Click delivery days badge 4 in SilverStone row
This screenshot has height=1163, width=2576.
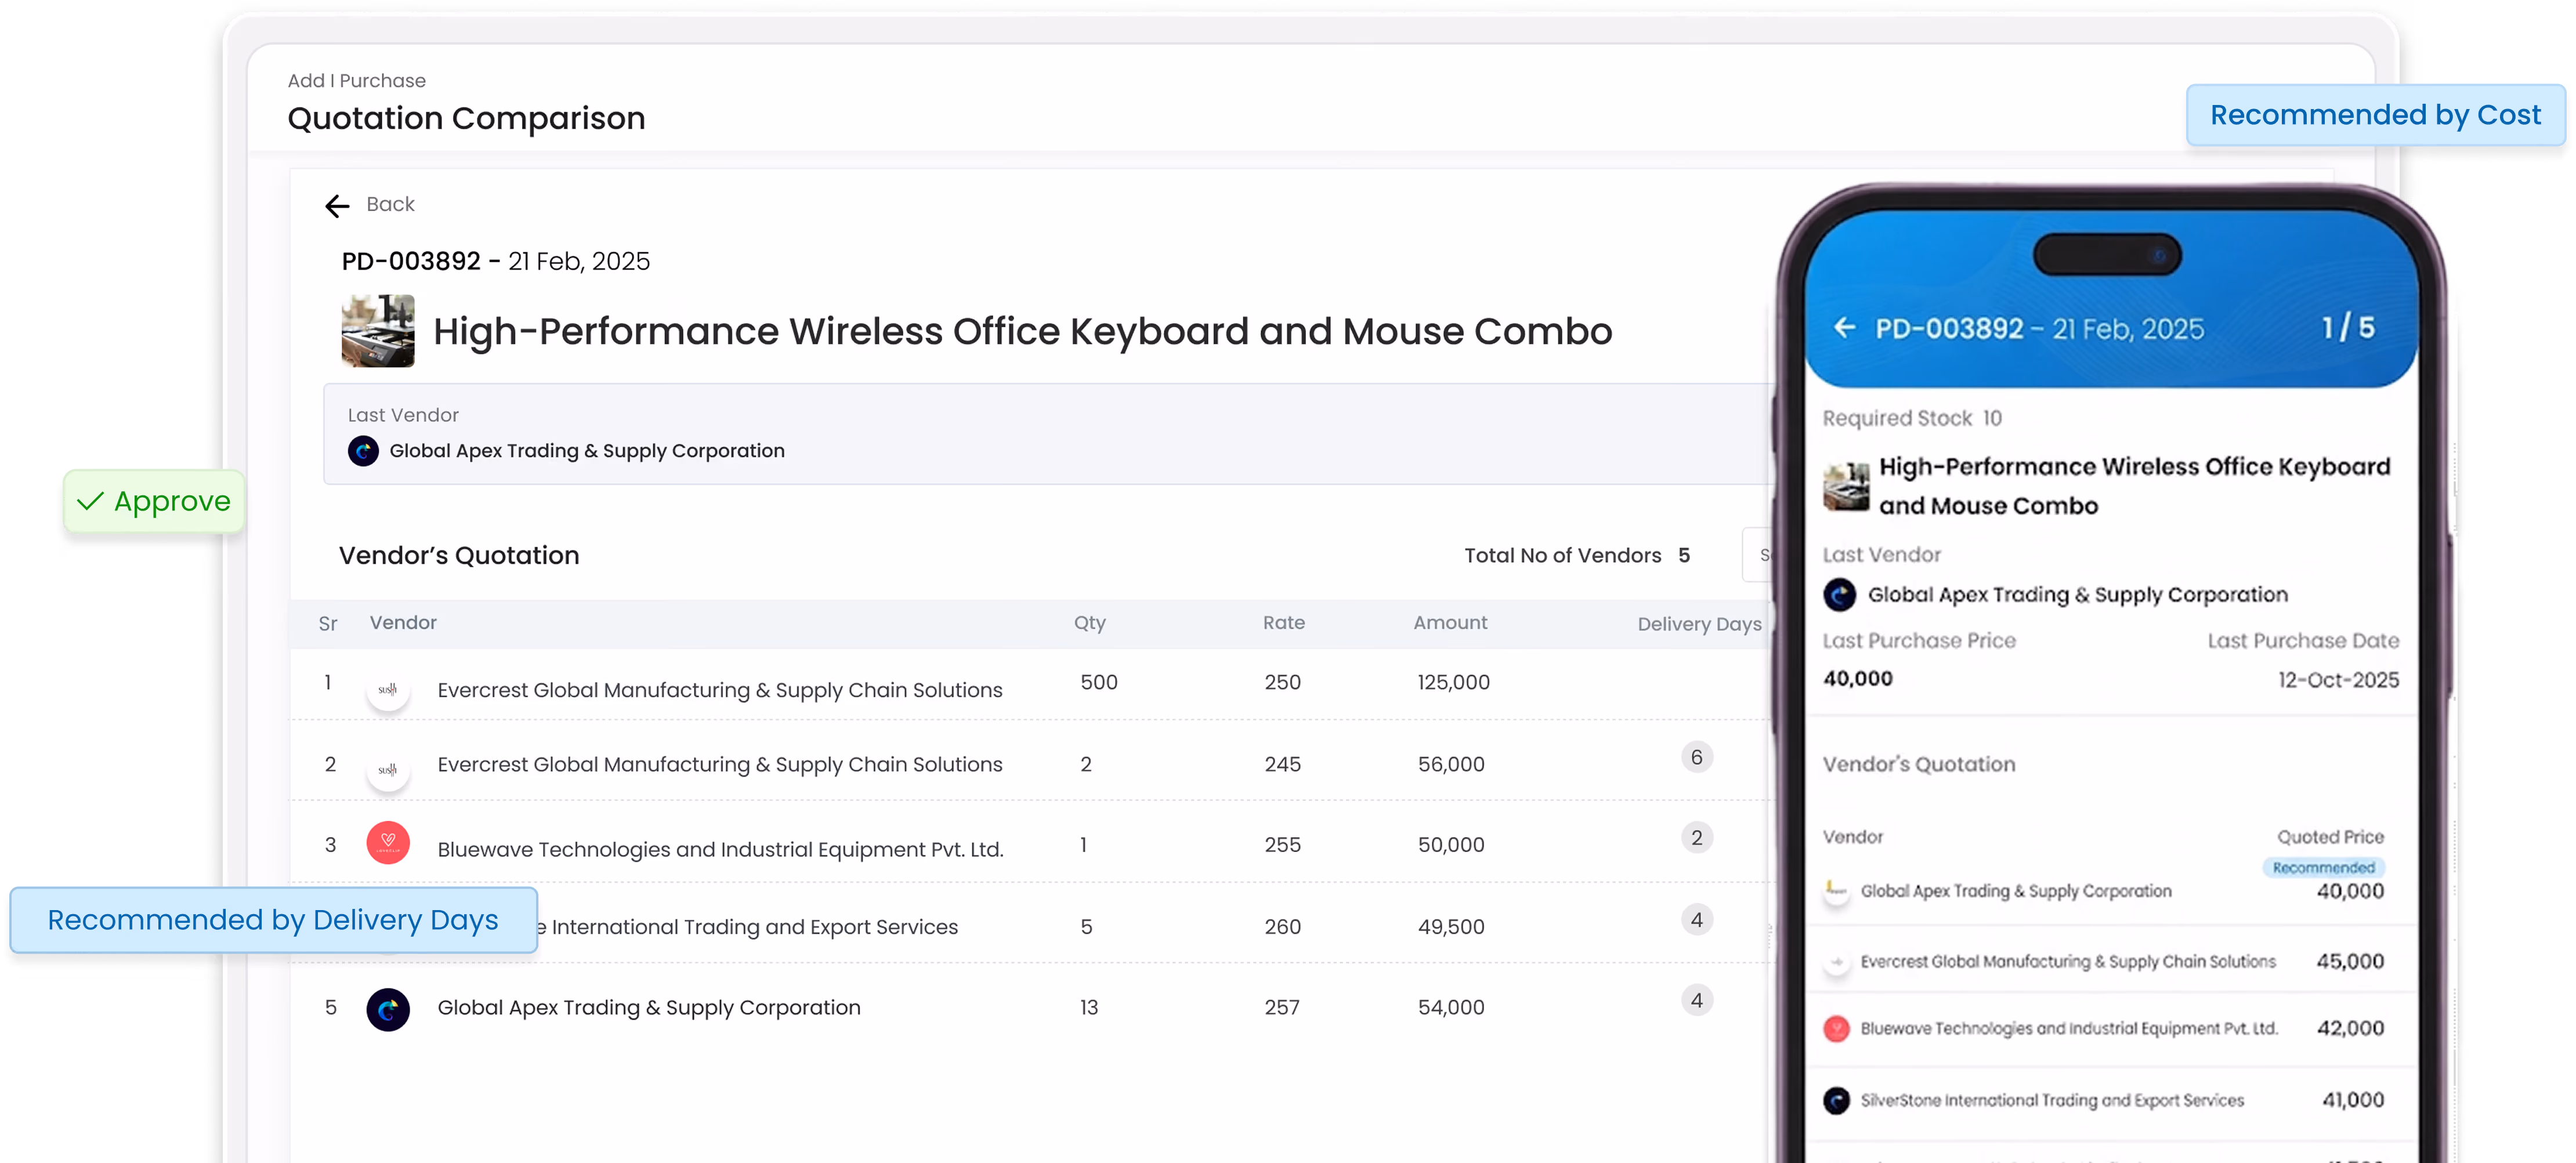(1697, 919)
